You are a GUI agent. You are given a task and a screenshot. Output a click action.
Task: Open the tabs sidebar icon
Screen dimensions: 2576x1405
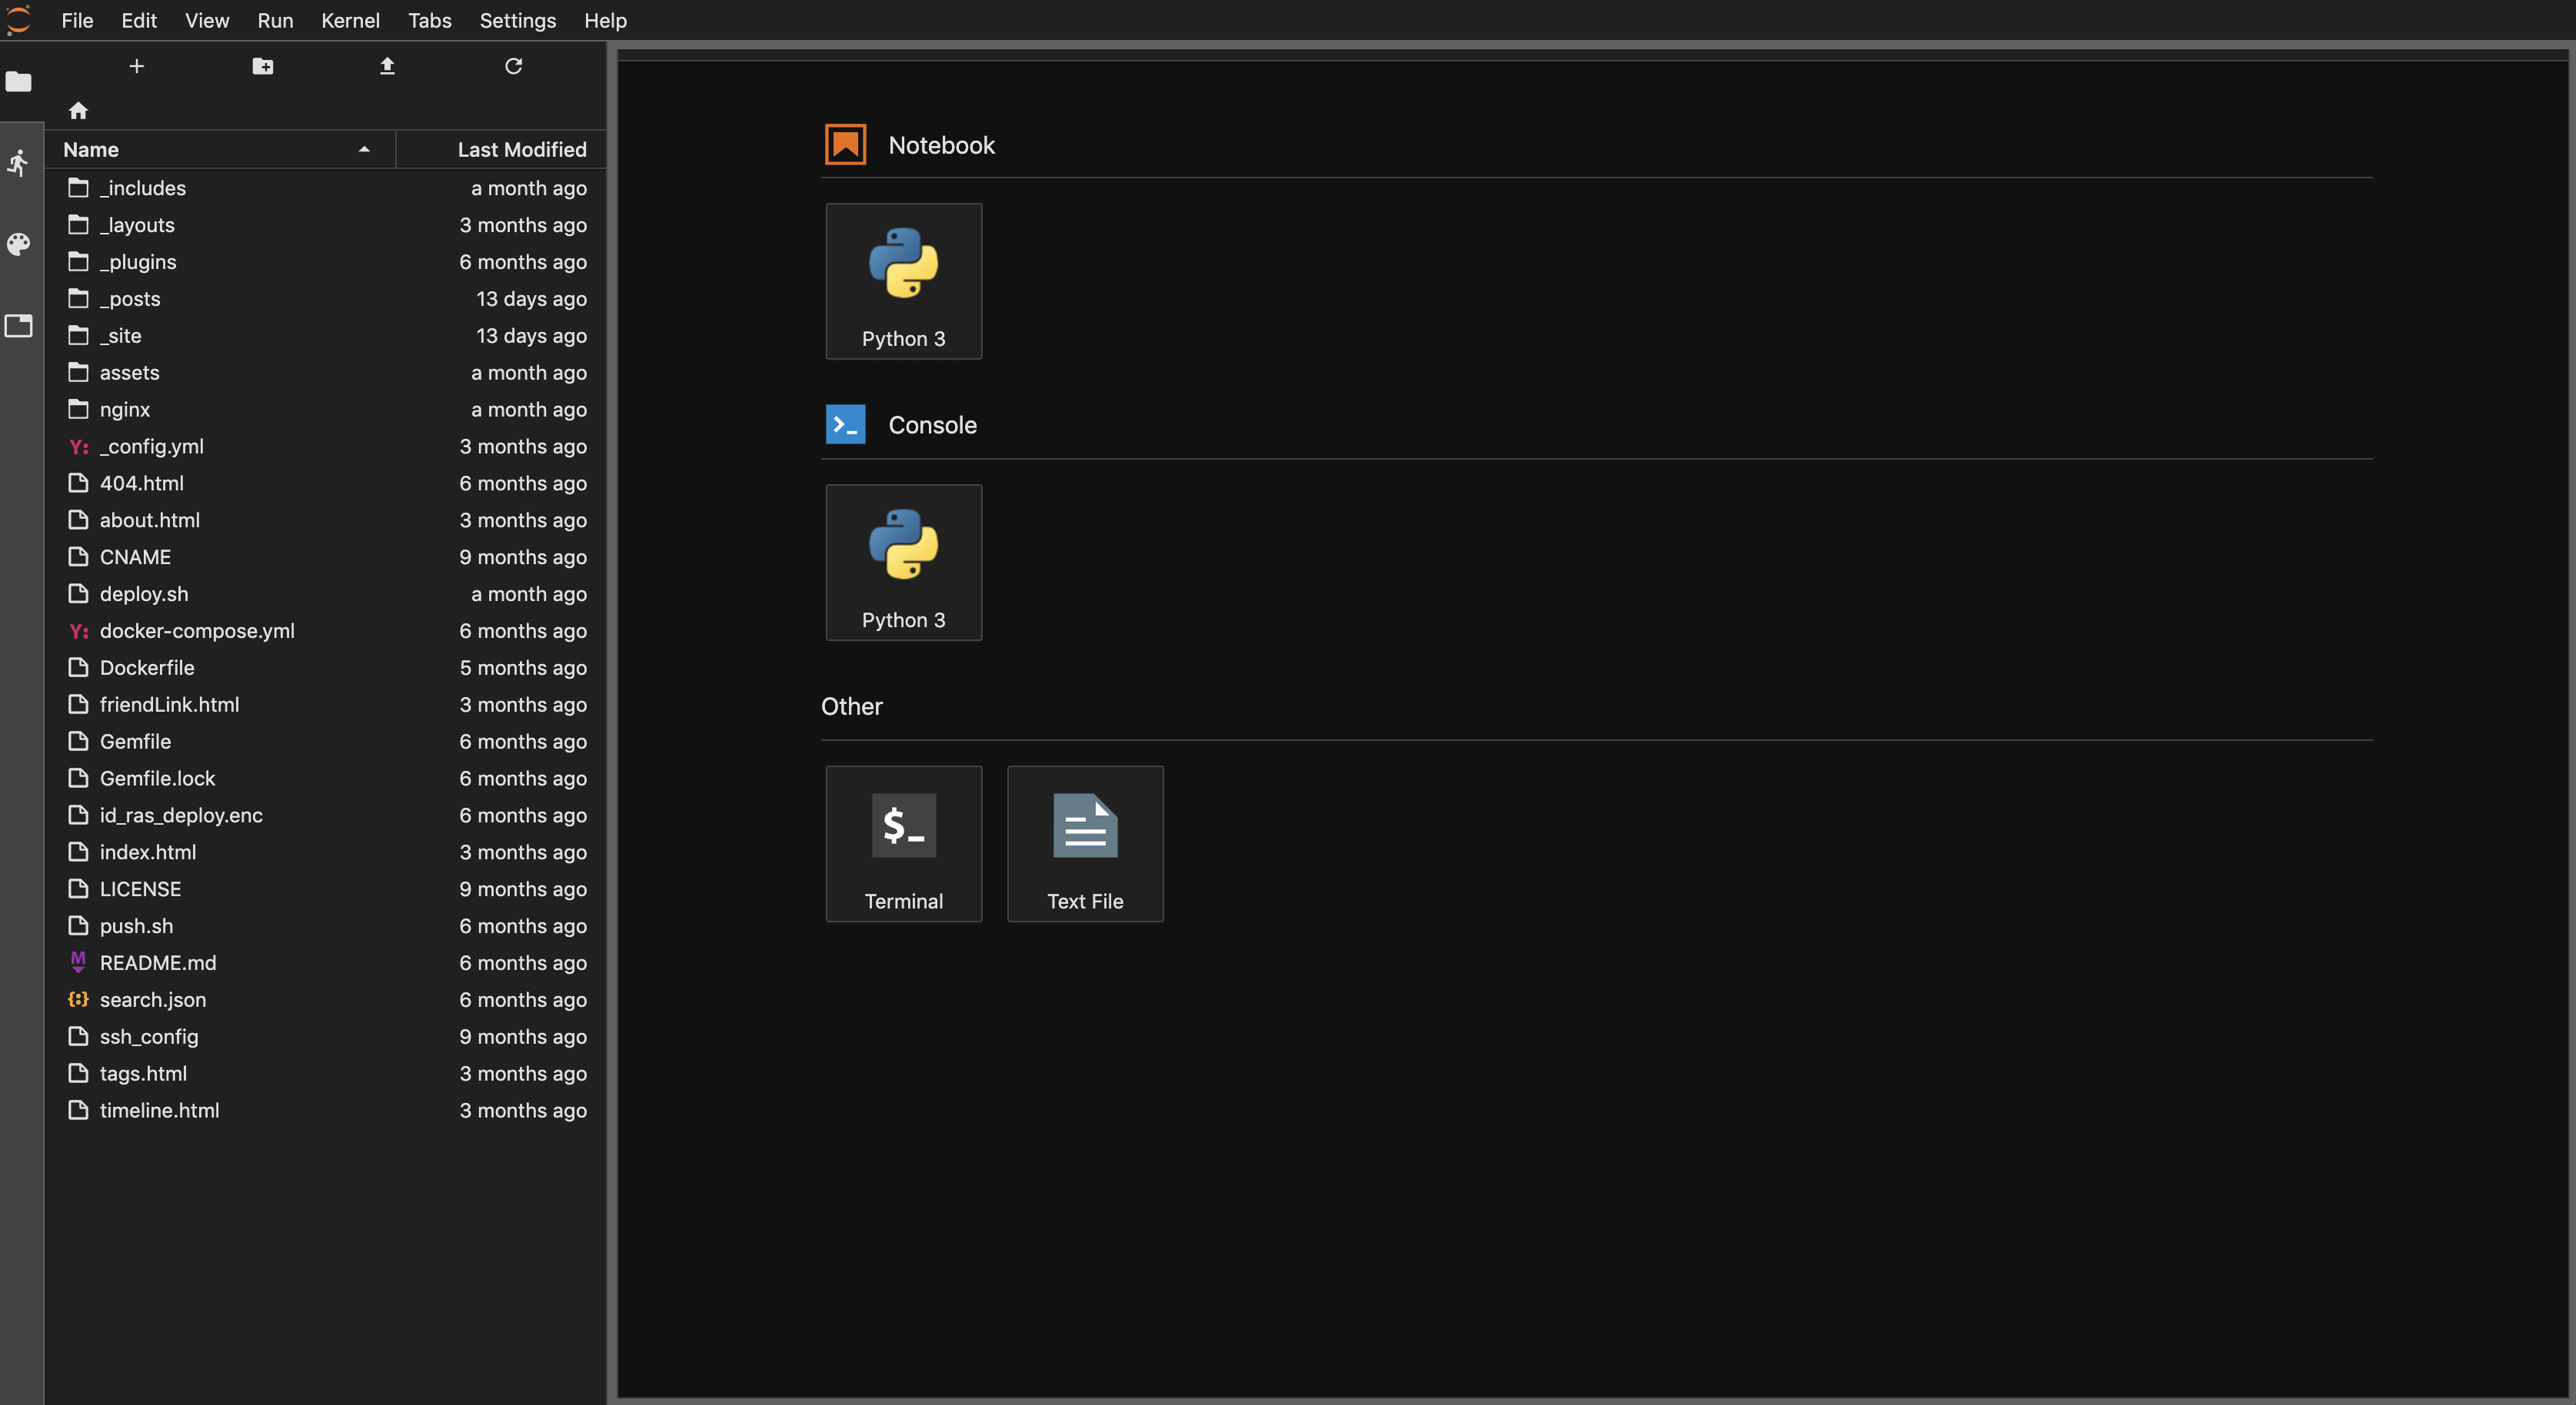click(19, 326)
